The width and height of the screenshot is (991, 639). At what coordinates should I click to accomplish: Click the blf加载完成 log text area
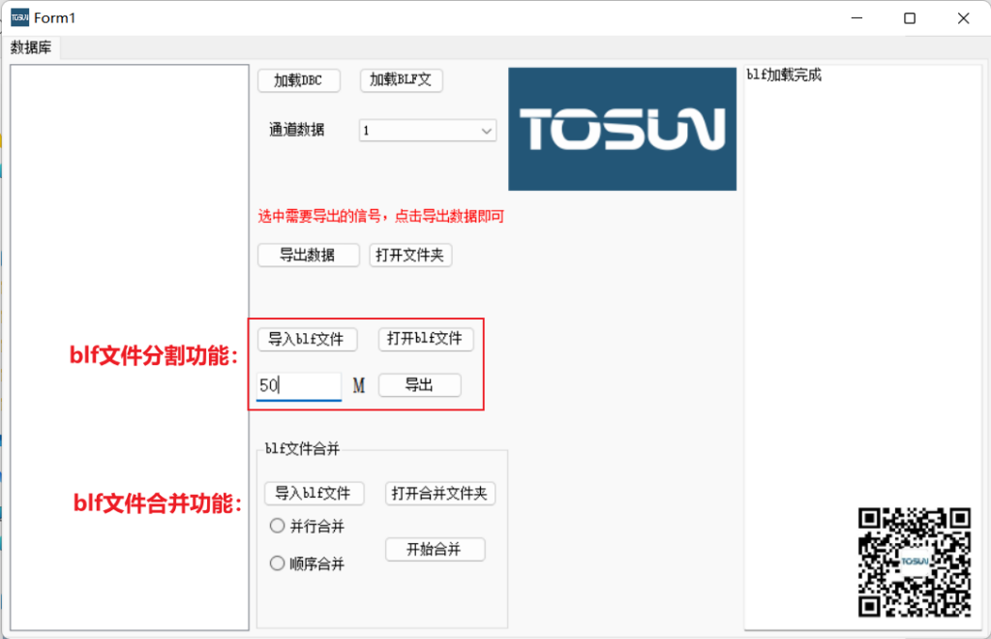pos(861,290)
